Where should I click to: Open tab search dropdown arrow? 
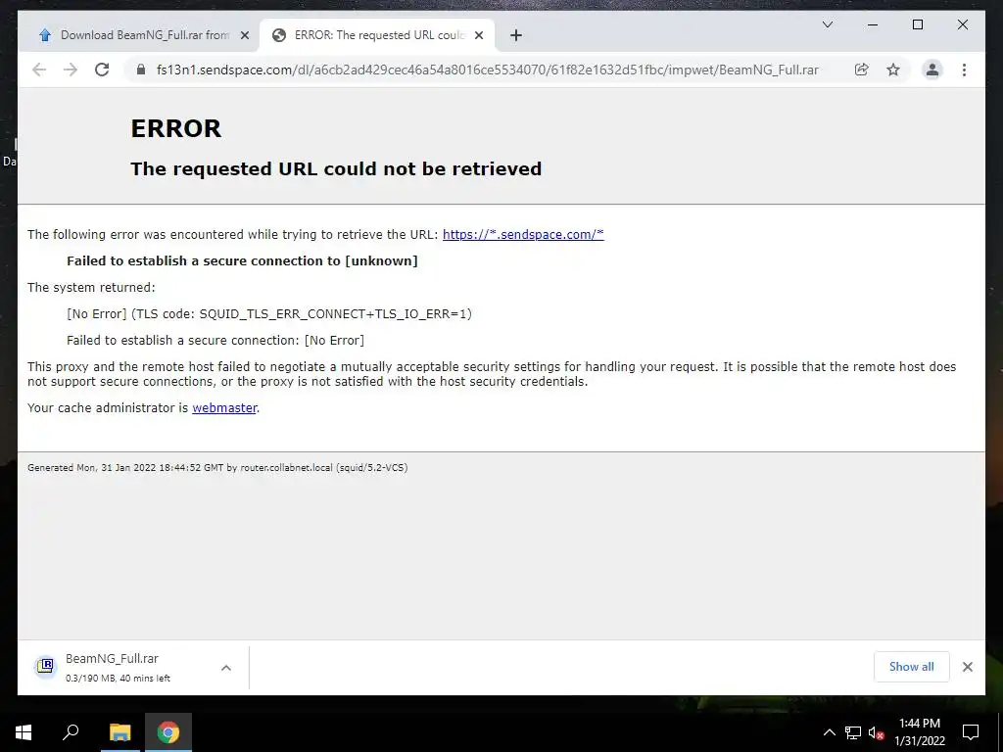tap(827, 24)
